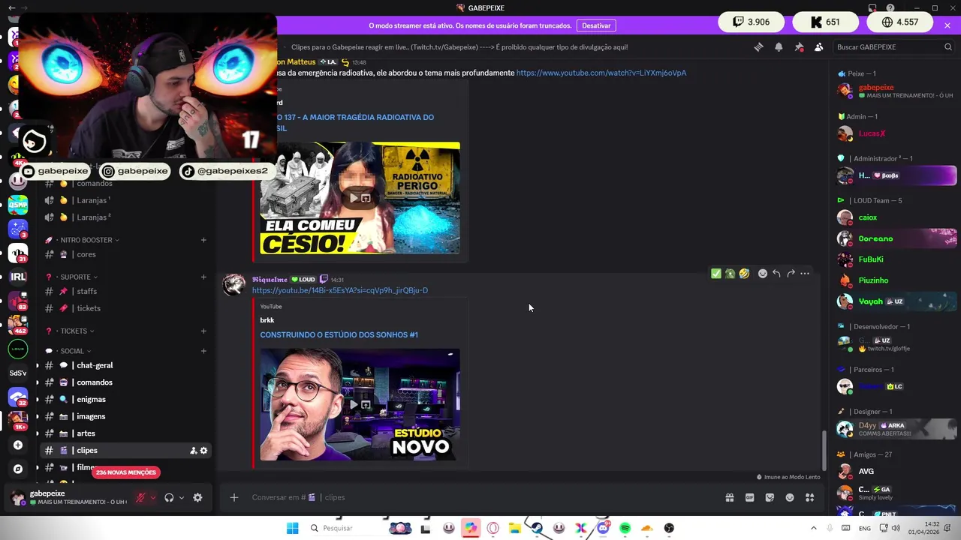961x540 pixels.
Task: Forward Riquelme's message
Action: (791, 274)
